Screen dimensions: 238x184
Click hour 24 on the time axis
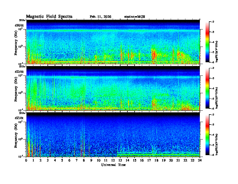click(x=200, y=160)
